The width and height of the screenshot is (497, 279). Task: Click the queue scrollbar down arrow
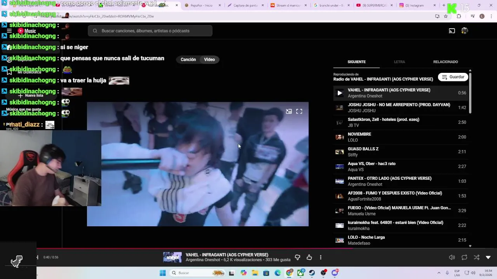(470, 246)
